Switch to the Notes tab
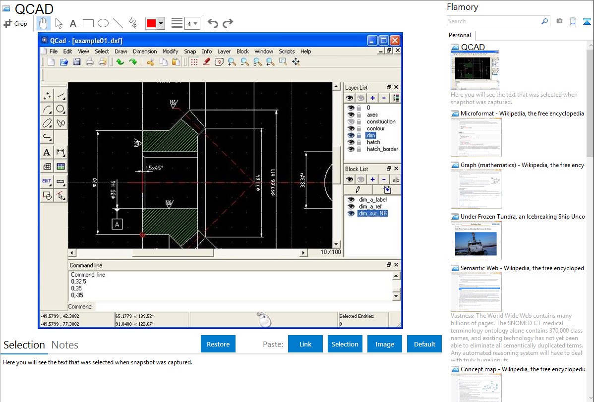 64,345
